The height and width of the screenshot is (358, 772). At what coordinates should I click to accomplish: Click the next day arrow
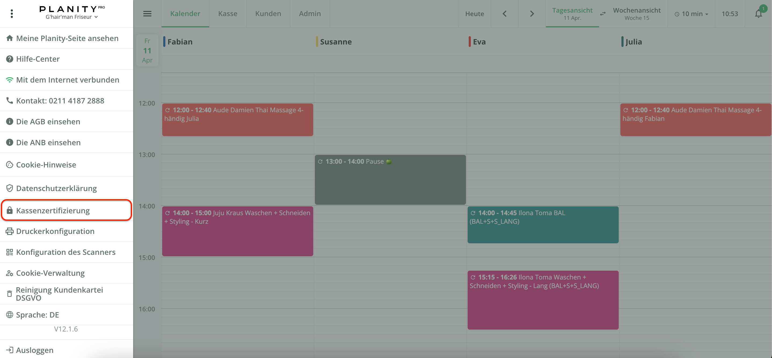point(532,14)
